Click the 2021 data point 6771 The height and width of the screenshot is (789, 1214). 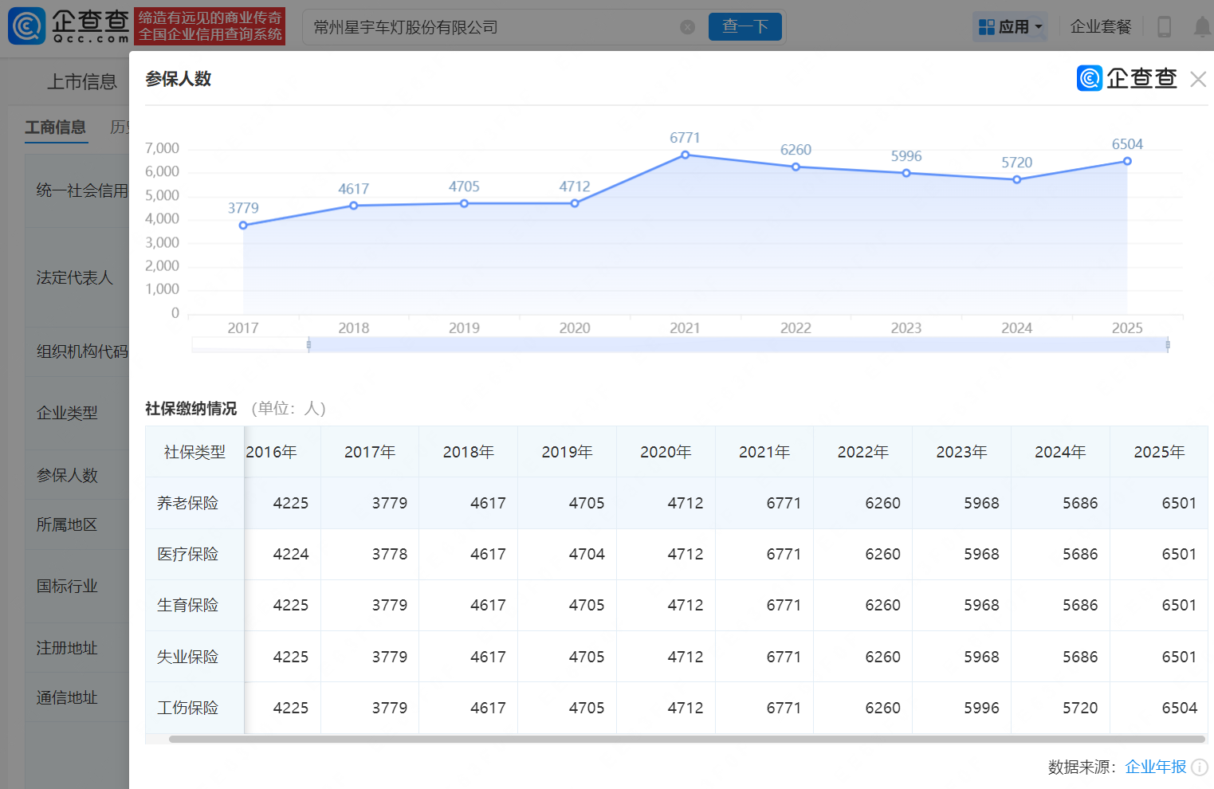tap(685, 155)
